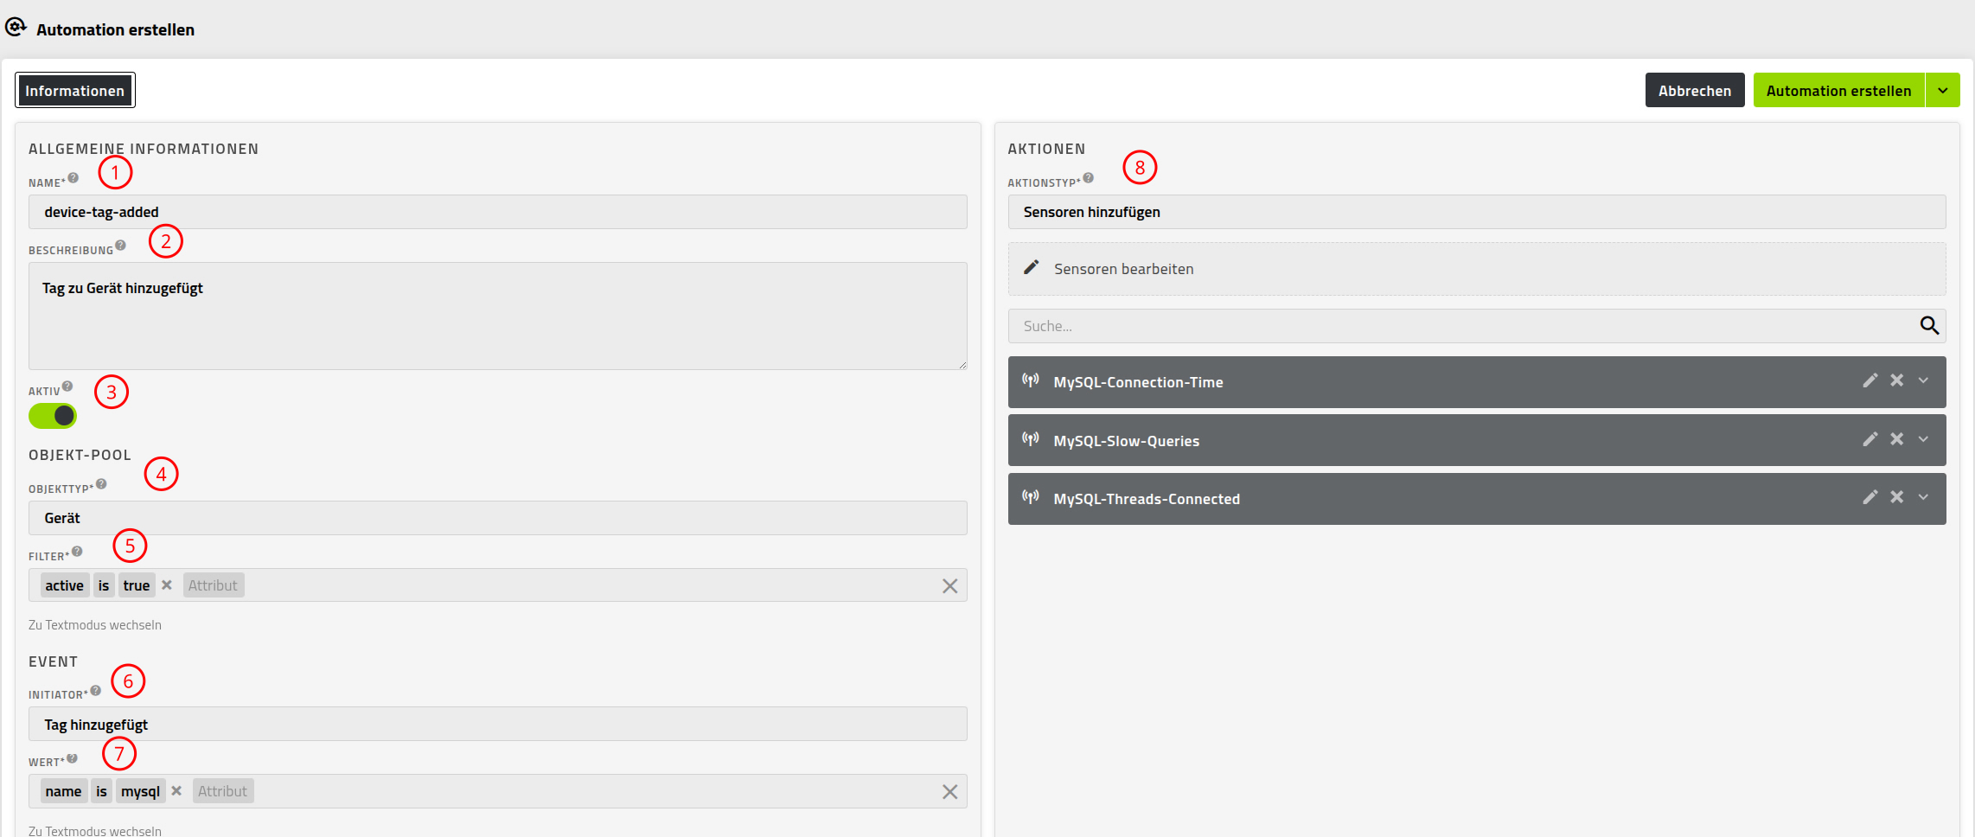
Task: Remove the MySQL-Slow-Queries sensor
Action: (x=1897, y=439)
